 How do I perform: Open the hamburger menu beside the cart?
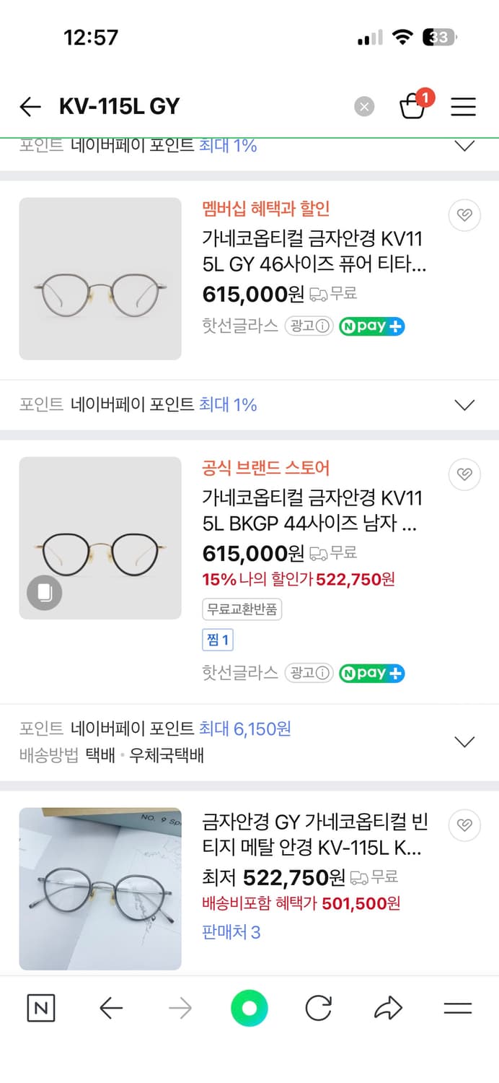tap(463, 107)
